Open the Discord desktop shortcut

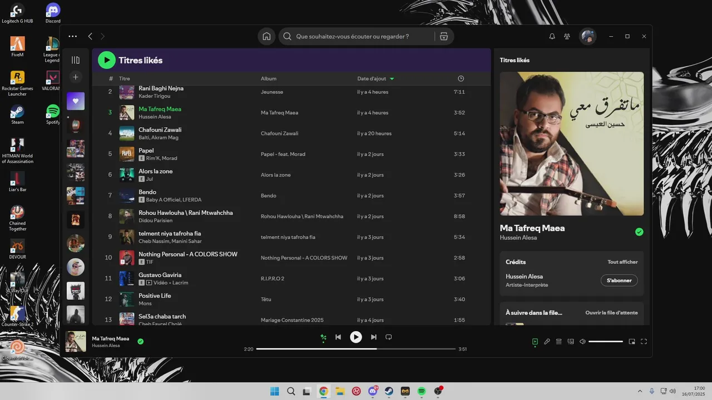click(x=53, y=13)
